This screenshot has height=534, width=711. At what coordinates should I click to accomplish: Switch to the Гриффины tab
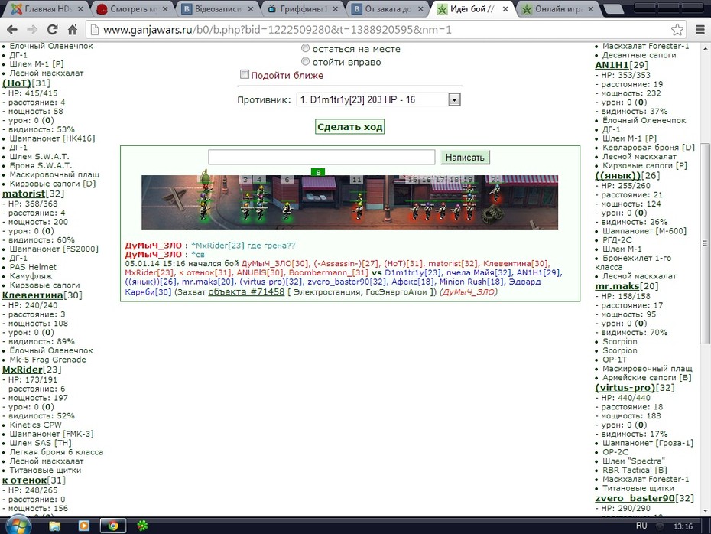click(x=301, y=9)
